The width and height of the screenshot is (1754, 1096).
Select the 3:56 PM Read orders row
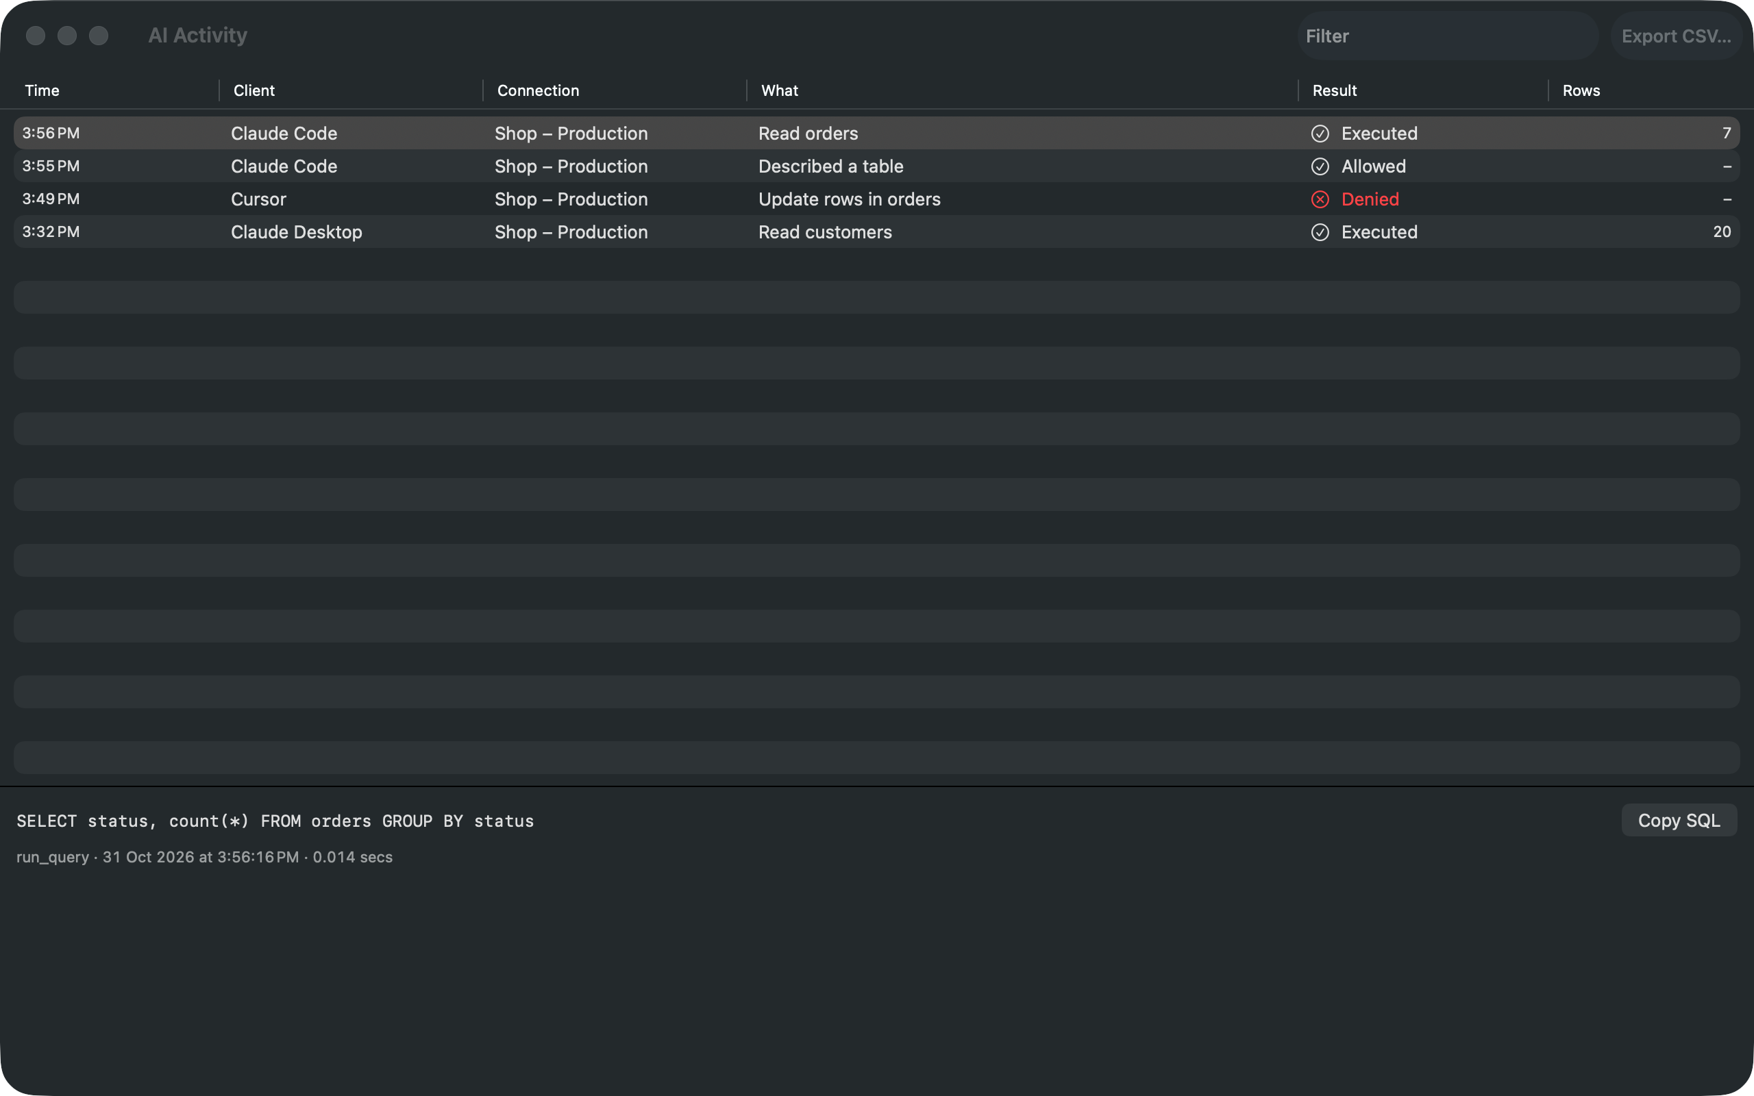(x=876, y=134)
